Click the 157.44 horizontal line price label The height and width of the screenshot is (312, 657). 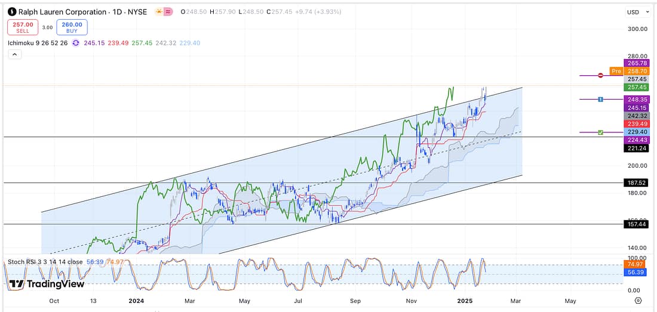coord(633,224)
